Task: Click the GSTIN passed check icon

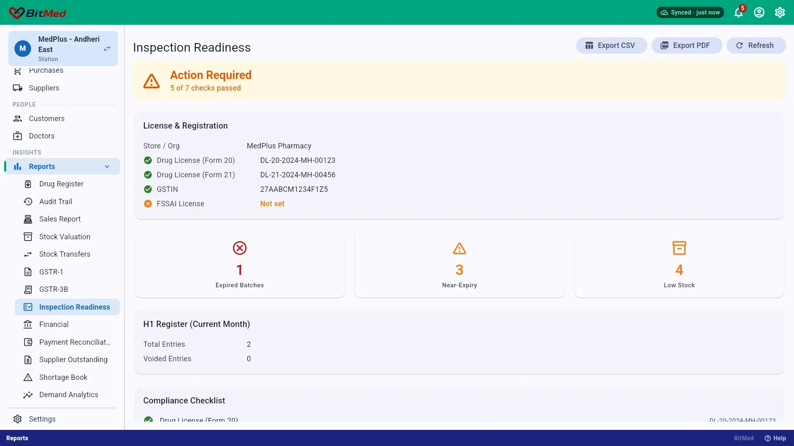Action: tap(148, 189)
